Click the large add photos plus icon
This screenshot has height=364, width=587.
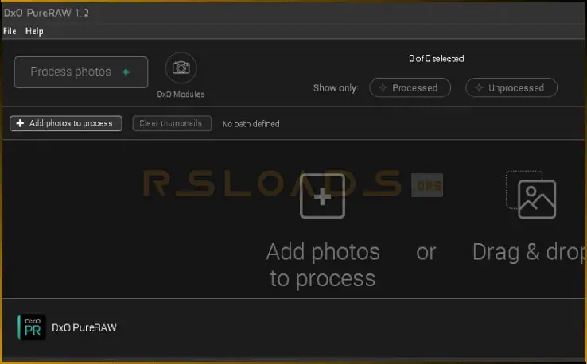point(322,196)
